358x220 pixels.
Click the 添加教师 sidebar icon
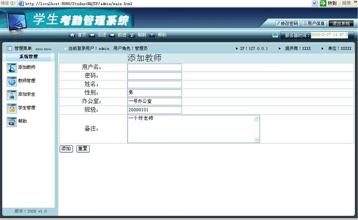12,68
